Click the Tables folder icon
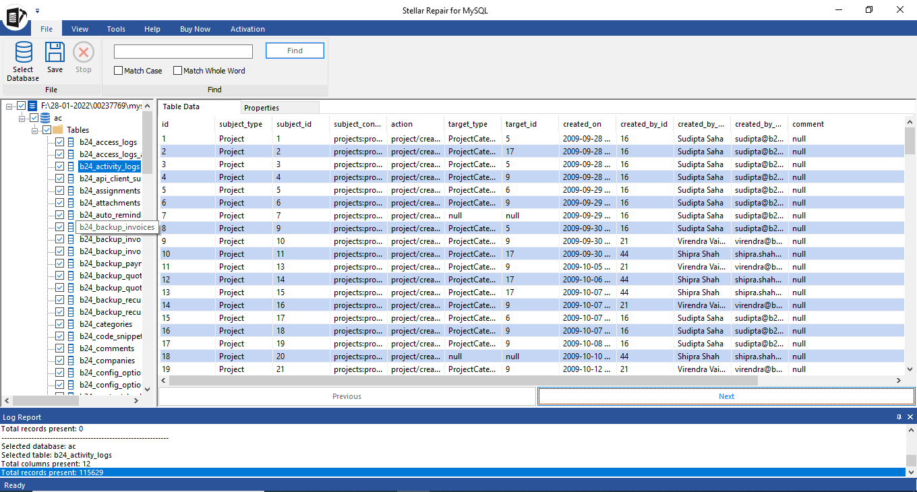The height and width of the screenshot is (492, 917). [58, 130]
